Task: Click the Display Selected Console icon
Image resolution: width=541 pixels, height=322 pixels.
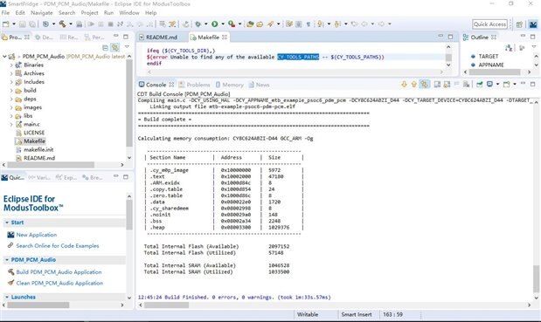Action: coord(489,85)
